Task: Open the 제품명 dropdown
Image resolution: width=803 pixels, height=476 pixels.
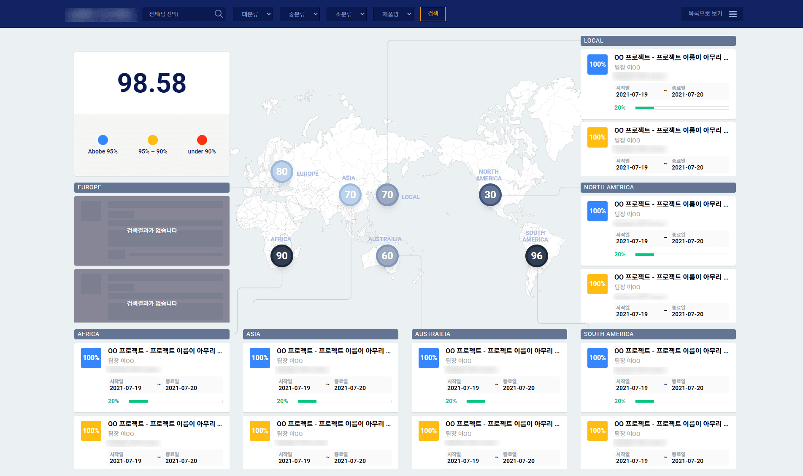Action: (393, 14)
